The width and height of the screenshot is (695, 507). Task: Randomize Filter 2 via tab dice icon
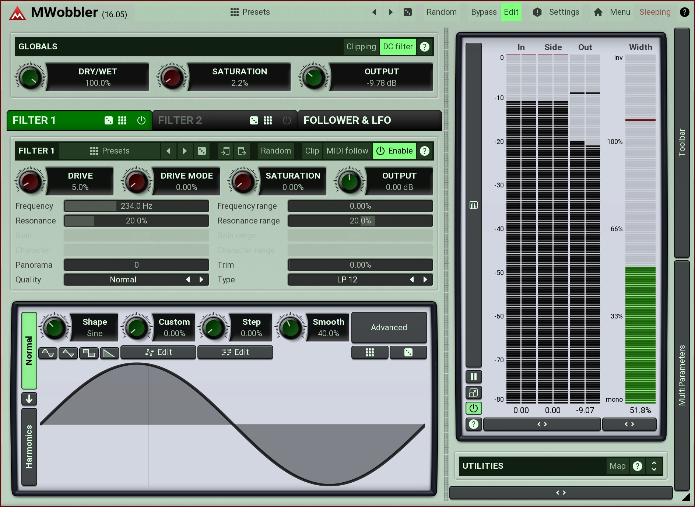coord(254,120)
